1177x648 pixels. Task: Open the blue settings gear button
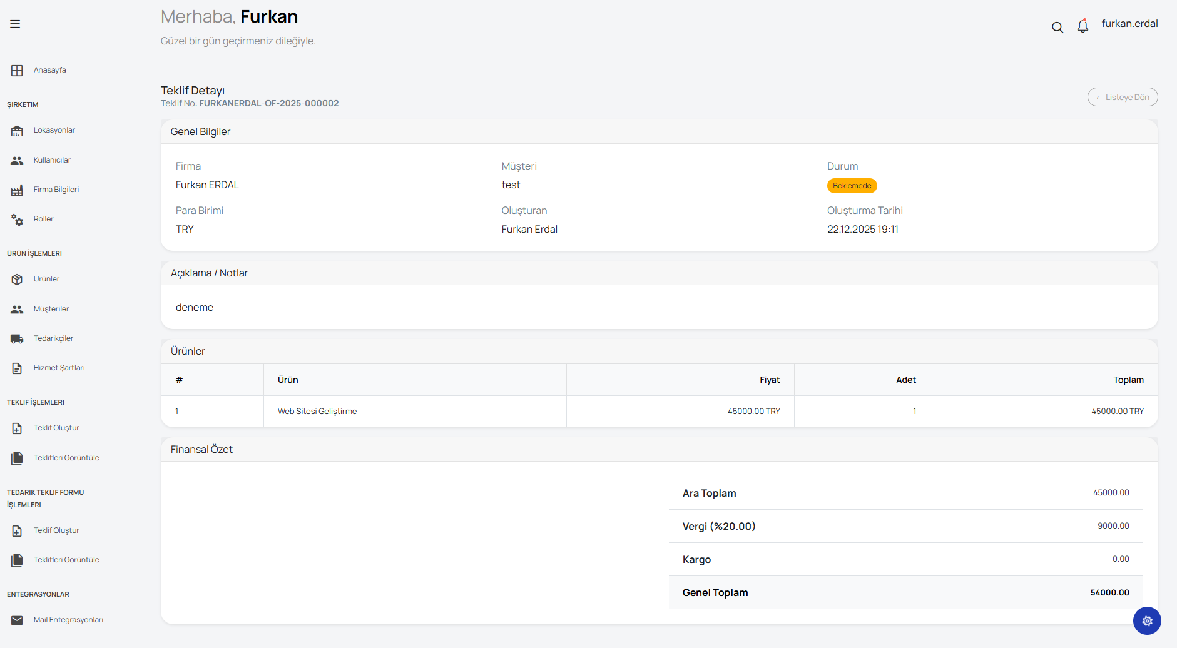(x=1147, y=621)
